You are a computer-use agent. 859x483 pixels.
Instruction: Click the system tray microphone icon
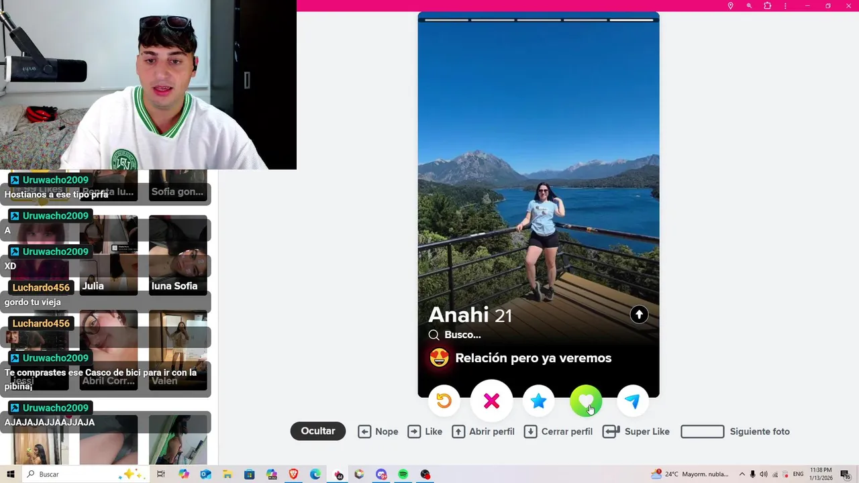click(753, 474)
